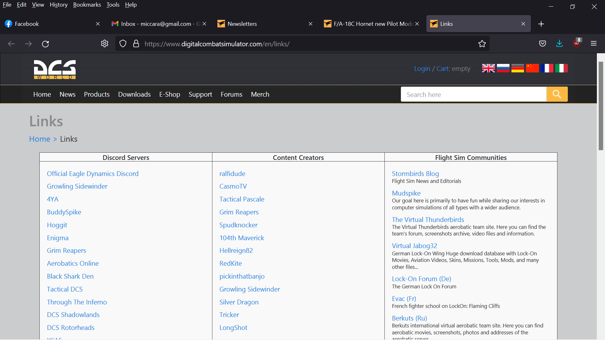Open the Bookmarks menu in menu bar
The width and height of the screenshot is (605, 340).
click(x=87, y=5)
